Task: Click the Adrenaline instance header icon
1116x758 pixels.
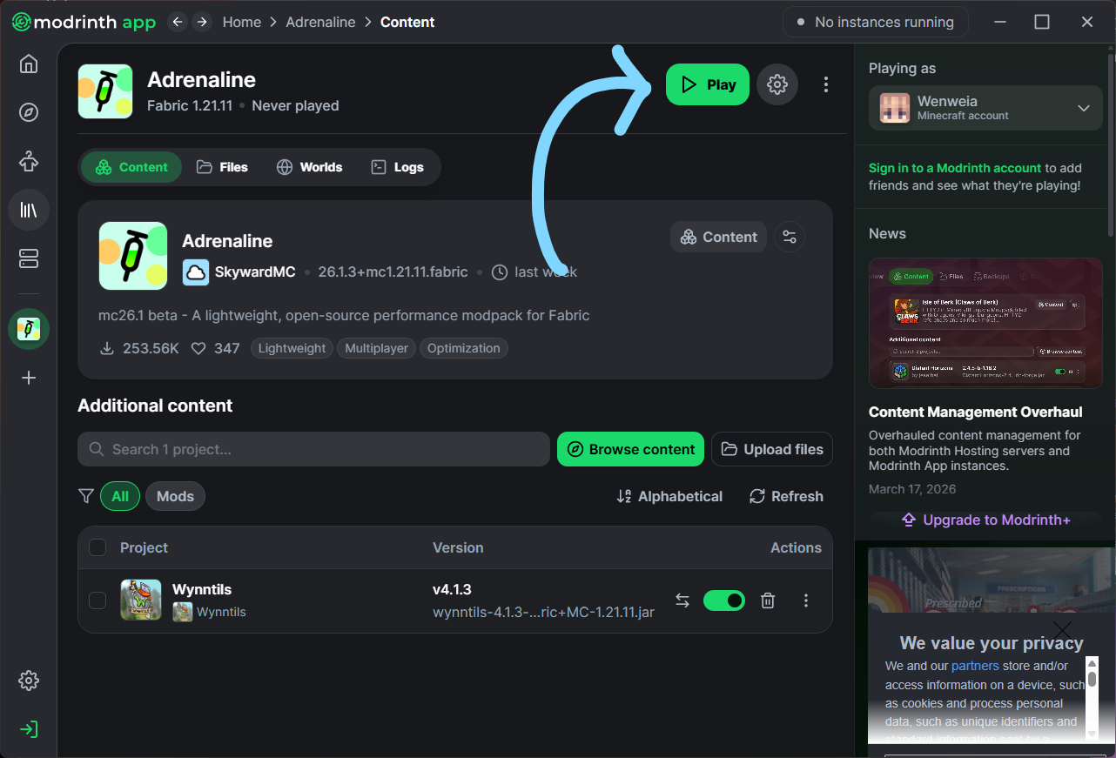Action: click(x=105, y=91)
